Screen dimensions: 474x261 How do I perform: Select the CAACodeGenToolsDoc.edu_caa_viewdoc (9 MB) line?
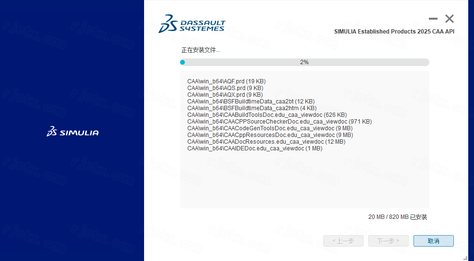pyautogui.click(x=270, y=128)
